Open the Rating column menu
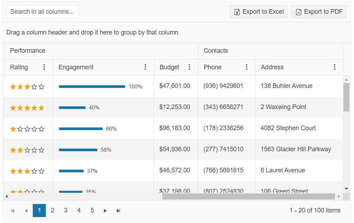Viewport: 354px width, 223px height. pos(44,67)
